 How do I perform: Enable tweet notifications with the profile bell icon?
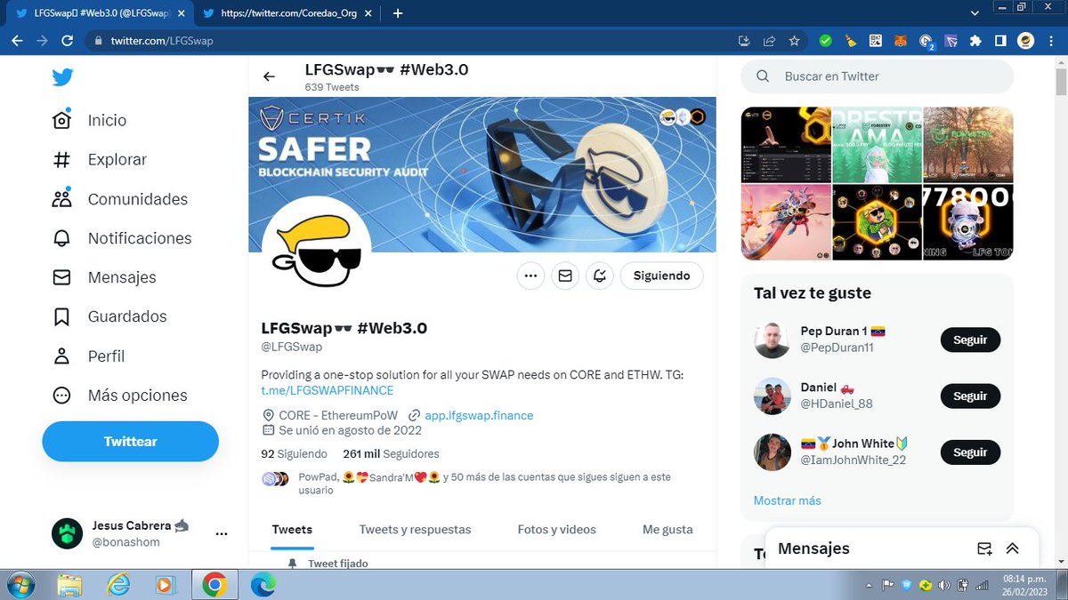coord(599,276)
